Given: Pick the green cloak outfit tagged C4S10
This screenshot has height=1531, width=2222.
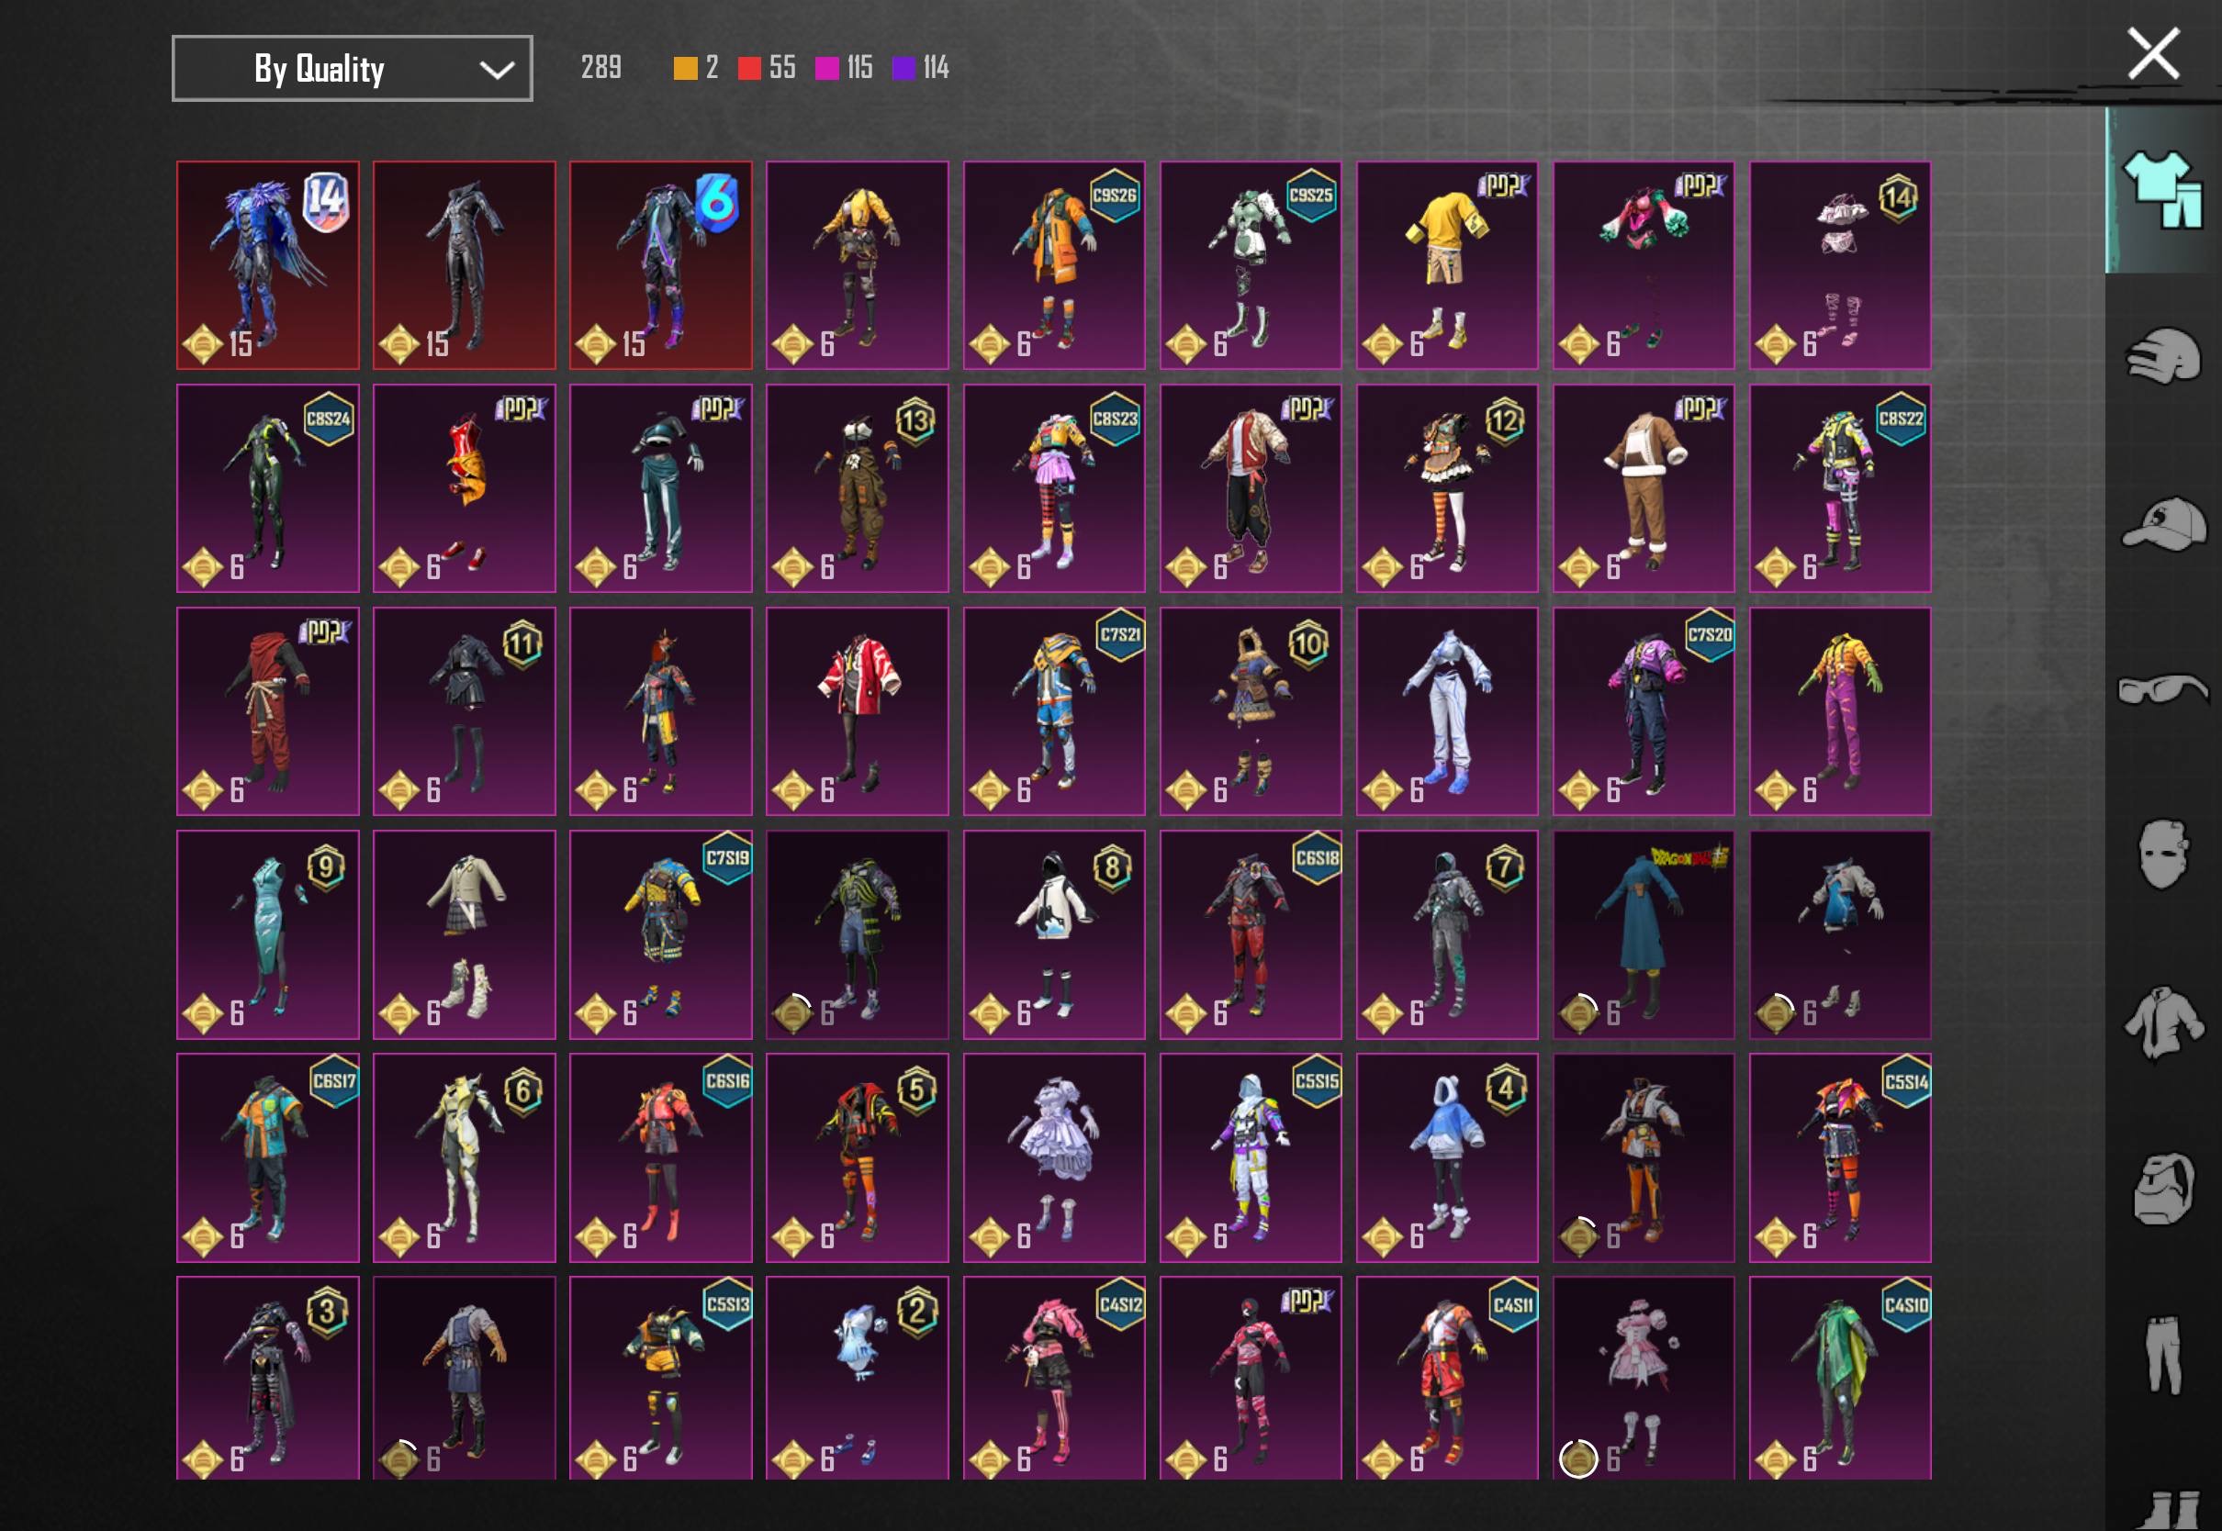Looking at the screenshot, I should click(1839, 1378).
